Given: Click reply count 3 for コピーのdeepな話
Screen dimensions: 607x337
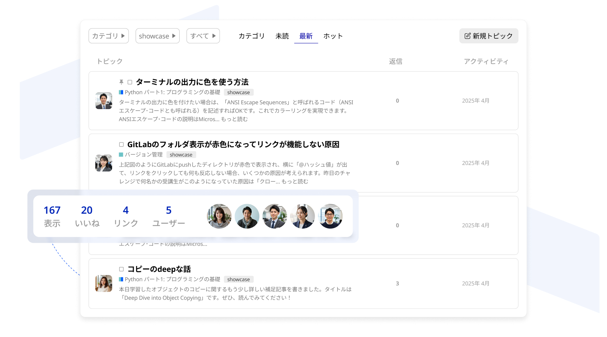Looking at the screenshot, I should [397, 284].
